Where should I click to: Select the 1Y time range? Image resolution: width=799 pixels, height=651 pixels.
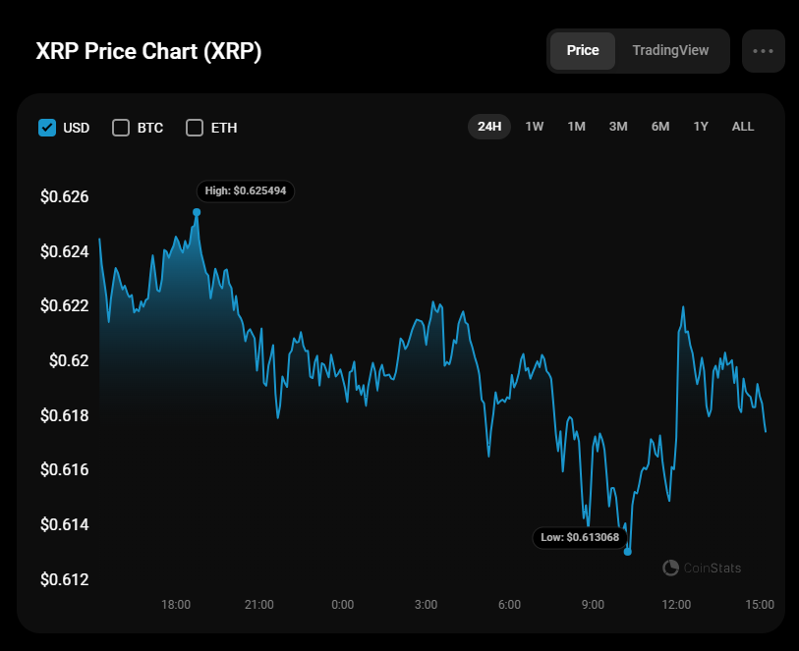coord(701,127)
